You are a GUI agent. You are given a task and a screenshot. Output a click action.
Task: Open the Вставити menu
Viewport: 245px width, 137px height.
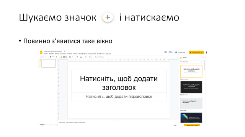point(63,54)
